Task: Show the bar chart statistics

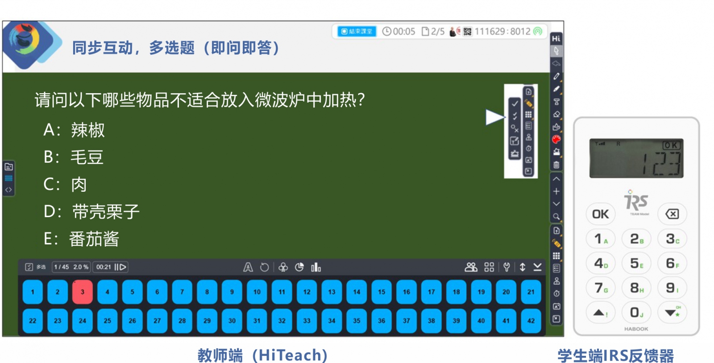Action: [316, 267]
